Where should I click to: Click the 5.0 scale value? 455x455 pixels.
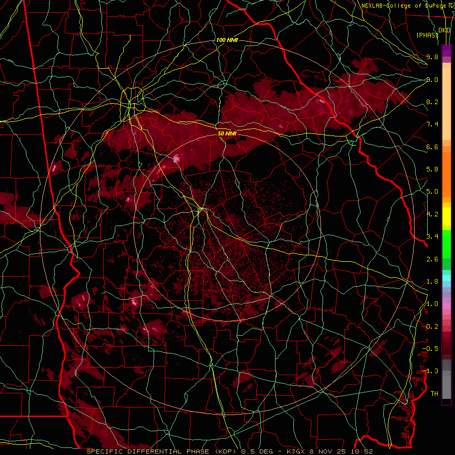[x=432, y=192]
